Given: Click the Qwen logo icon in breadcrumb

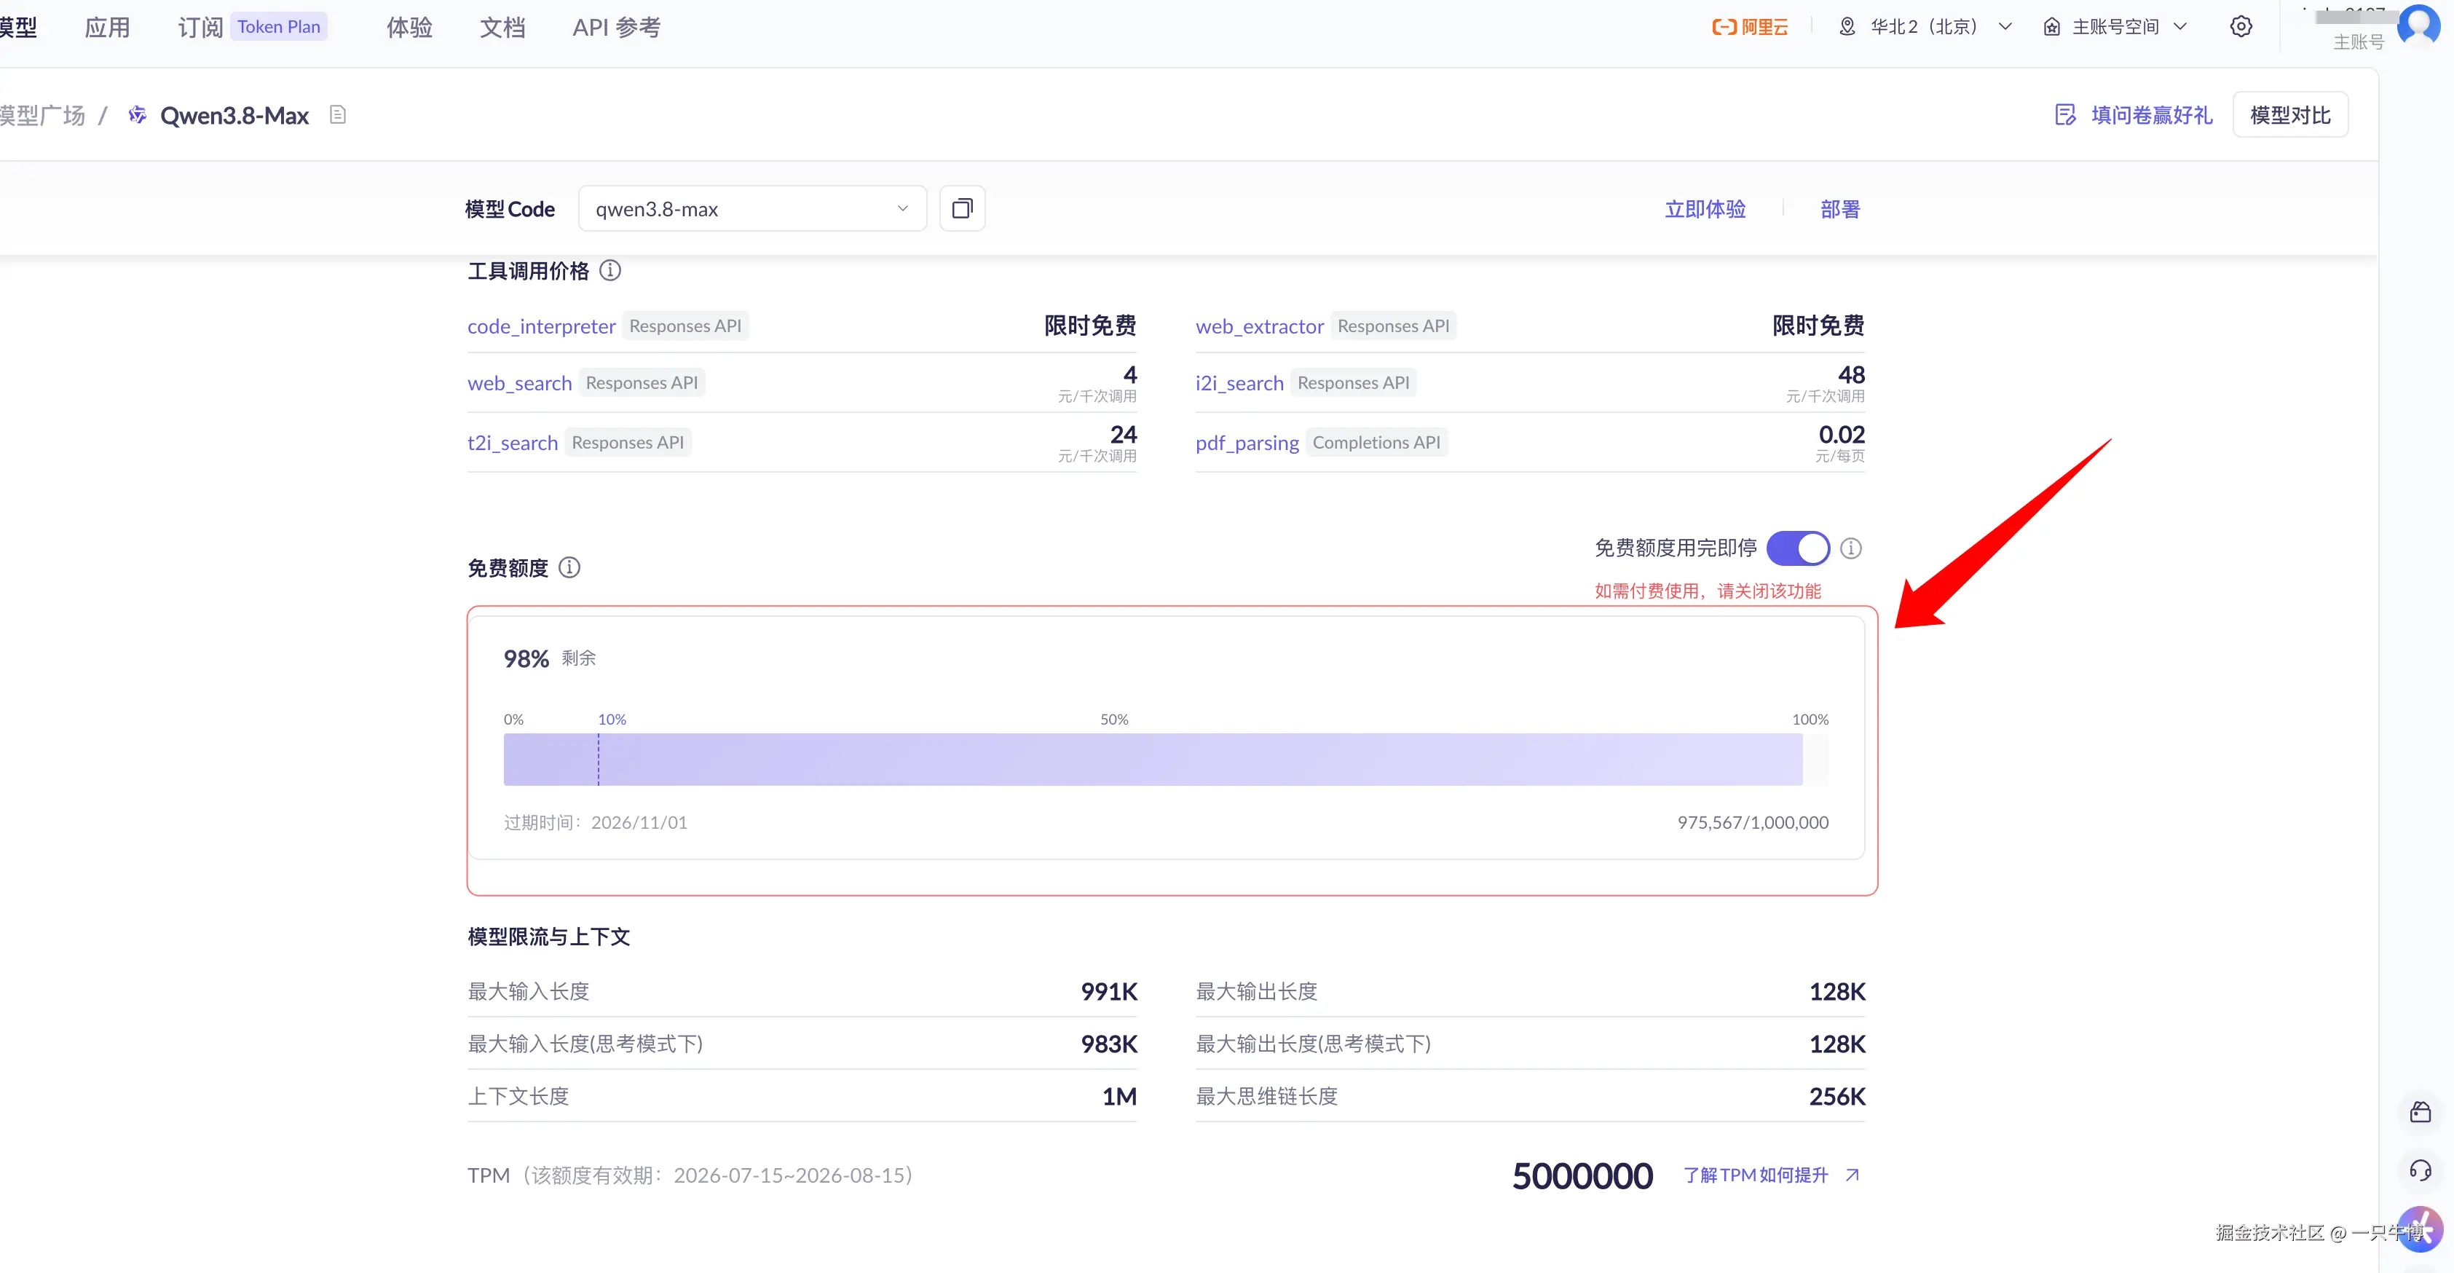Looking at the screenshot, I should [137, 115].
